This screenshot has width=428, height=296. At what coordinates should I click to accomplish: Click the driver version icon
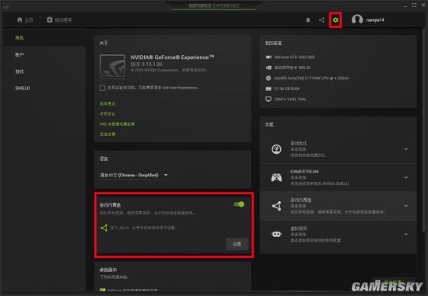click(x=268, y=68)
